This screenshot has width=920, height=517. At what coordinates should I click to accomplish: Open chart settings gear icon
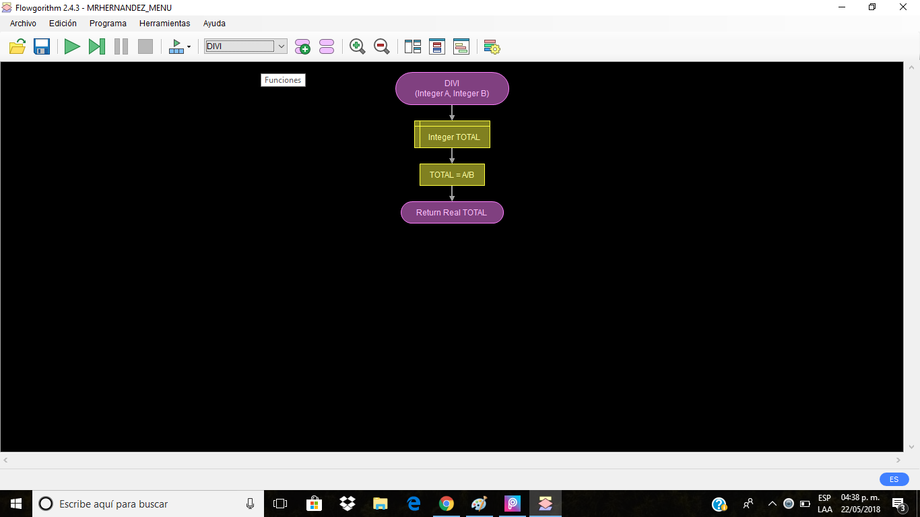pyautogui.click(x=492, y=46)
